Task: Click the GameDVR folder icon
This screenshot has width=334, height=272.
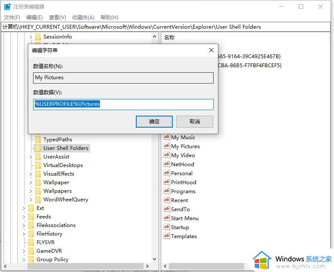Action: point(31,251)
